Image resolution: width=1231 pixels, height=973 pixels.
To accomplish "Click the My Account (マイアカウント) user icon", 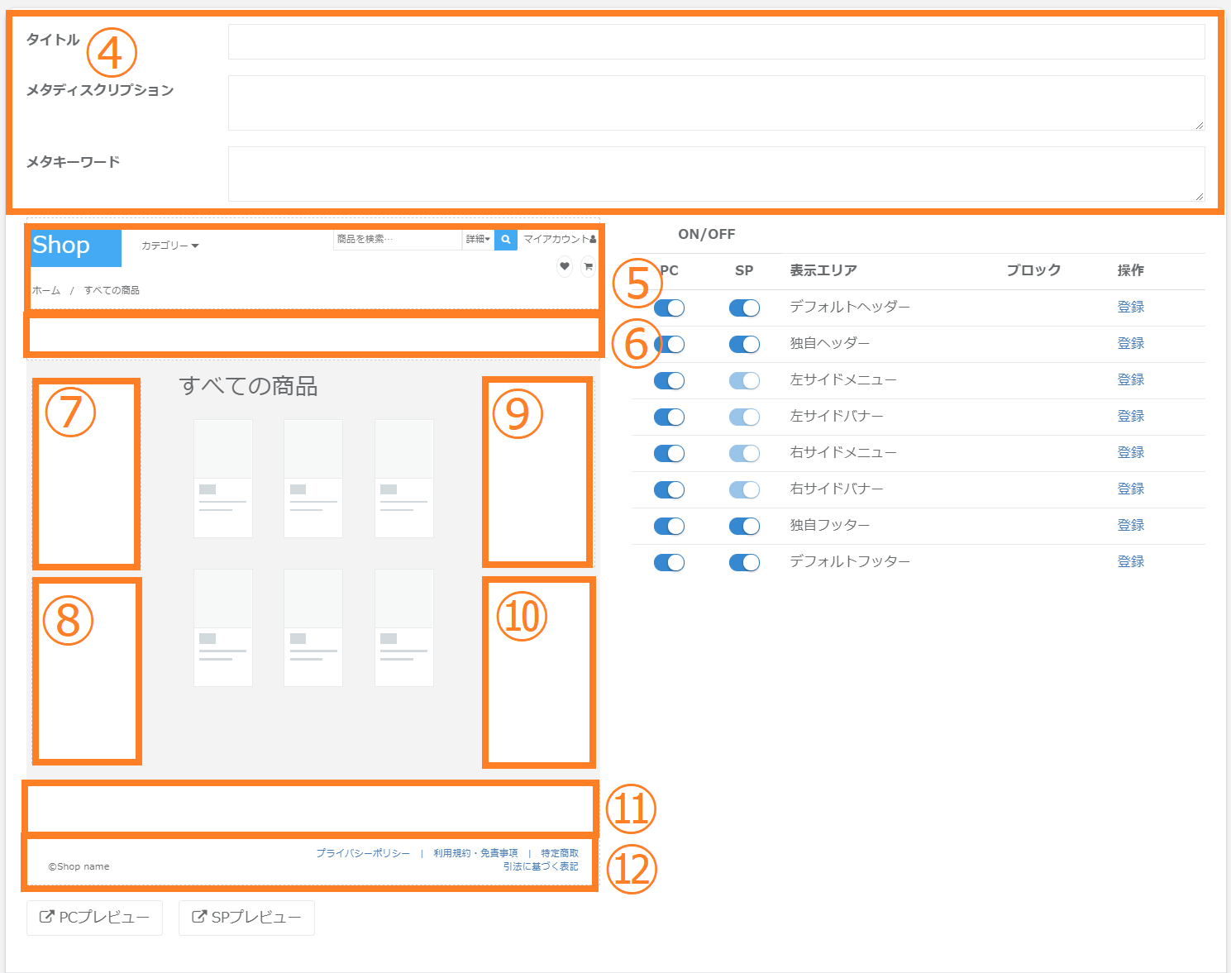I will coord(593,240).
